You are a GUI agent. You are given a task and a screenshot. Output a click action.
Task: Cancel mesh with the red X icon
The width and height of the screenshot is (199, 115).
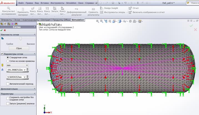coord(5,30)
